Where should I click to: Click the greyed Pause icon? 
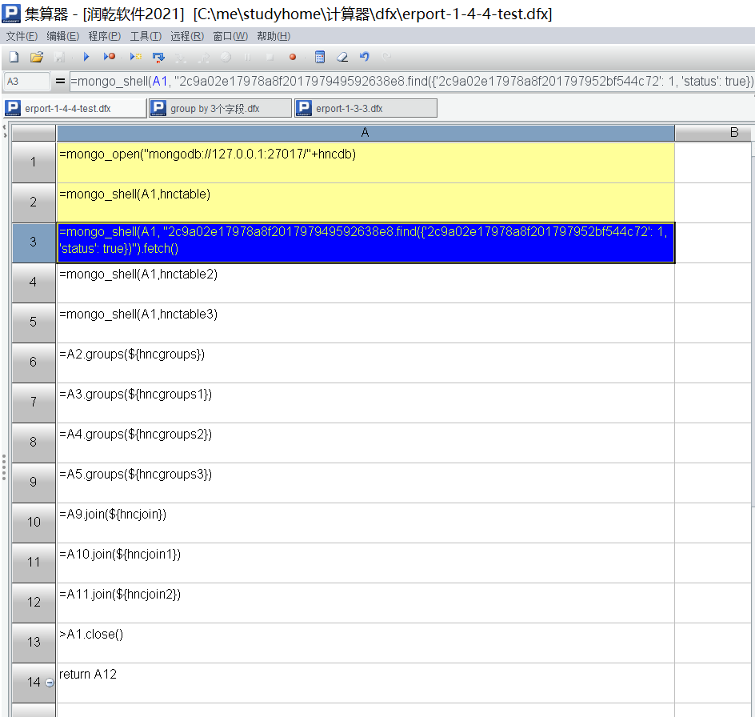click(x=247, y=58)
